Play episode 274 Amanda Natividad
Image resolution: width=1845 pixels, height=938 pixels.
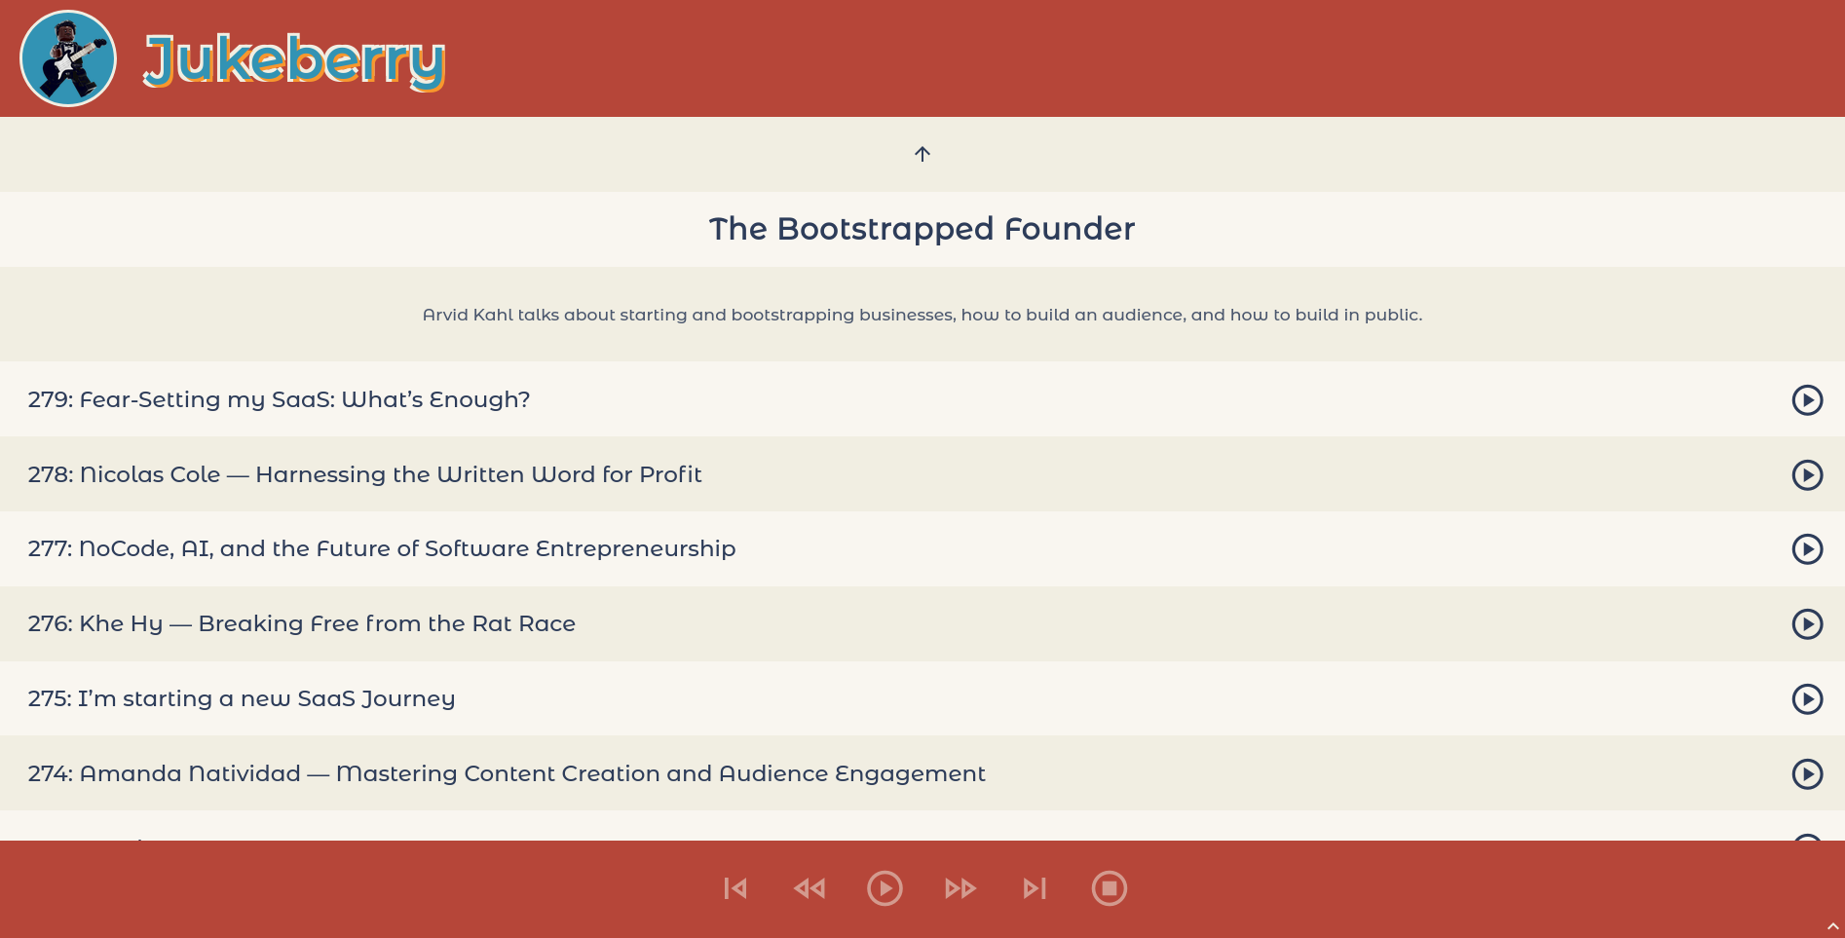point(1807,773)
